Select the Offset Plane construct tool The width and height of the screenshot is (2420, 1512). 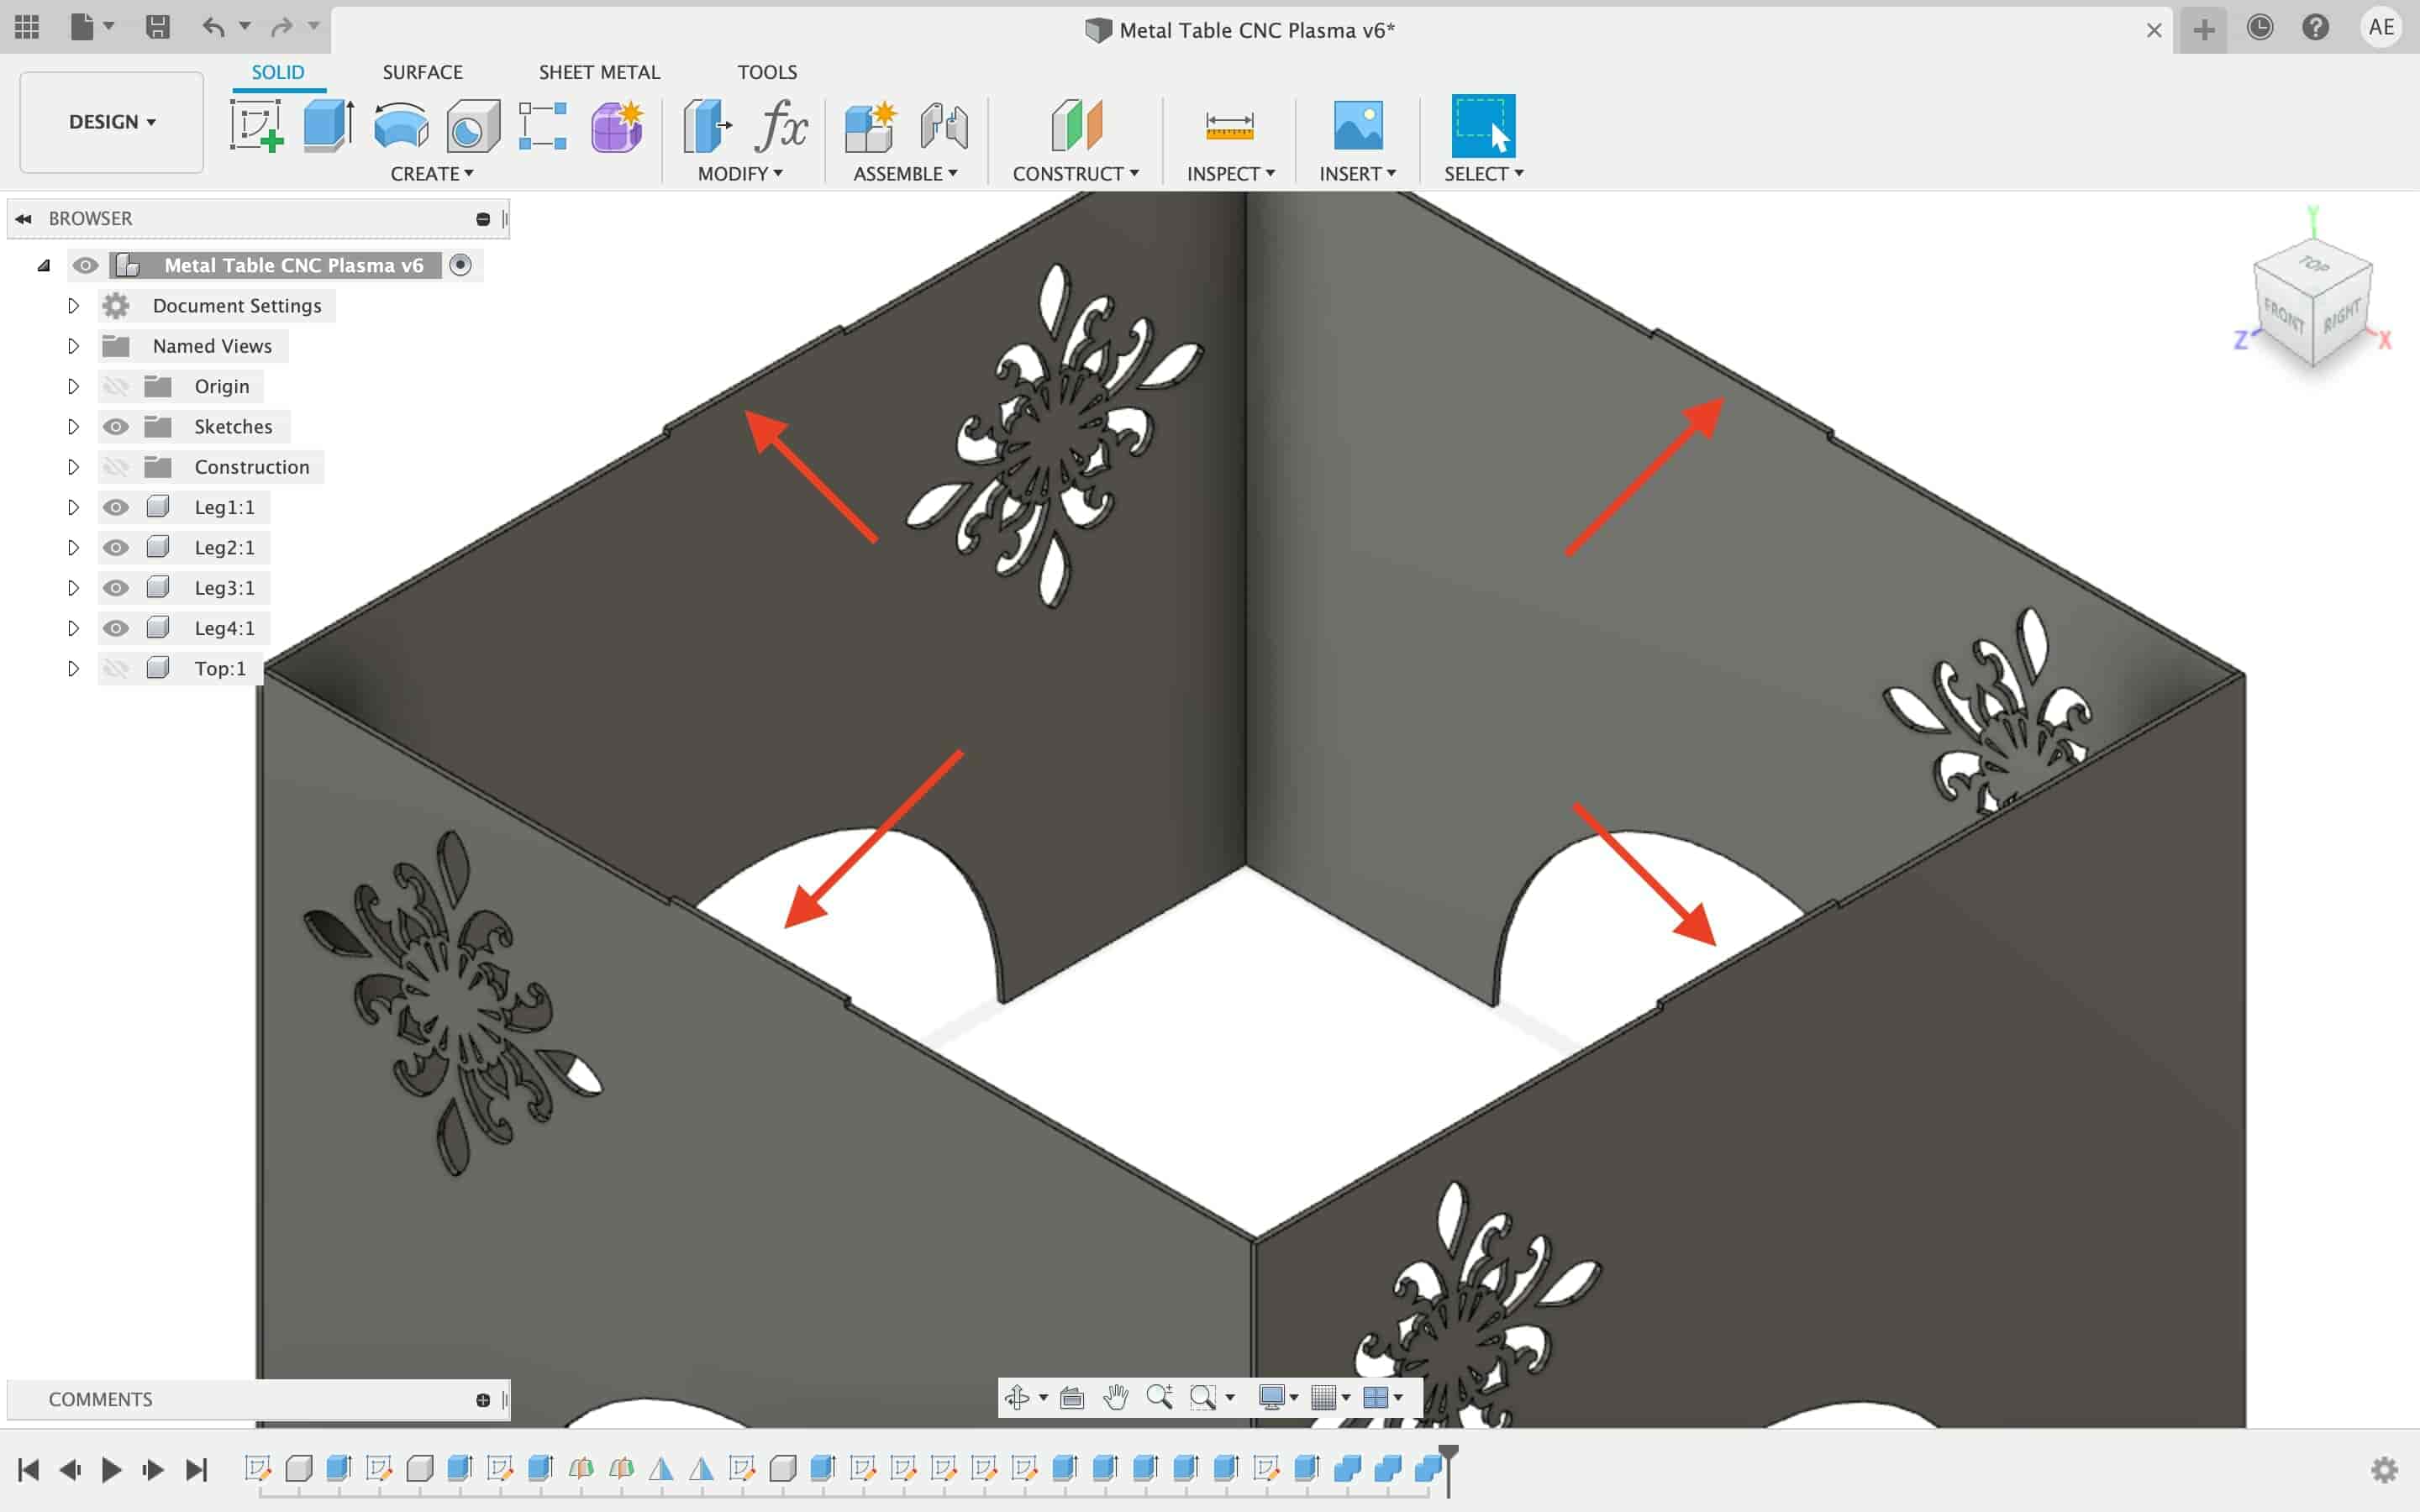1077,126
